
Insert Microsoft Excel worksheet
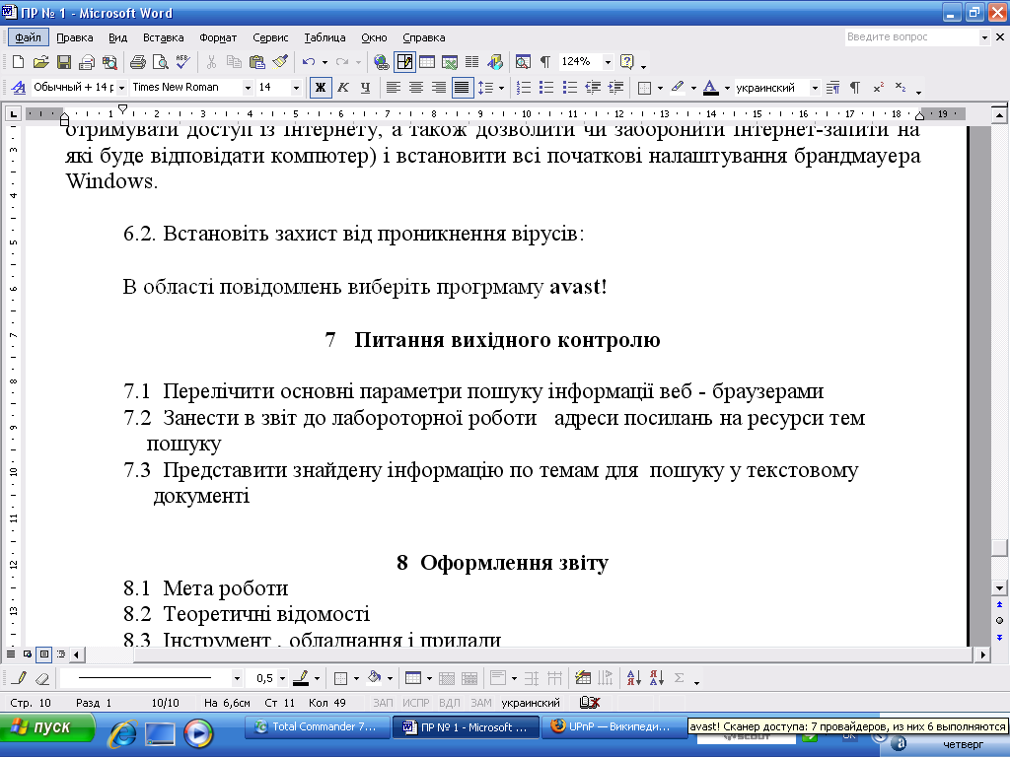point(450,62)
